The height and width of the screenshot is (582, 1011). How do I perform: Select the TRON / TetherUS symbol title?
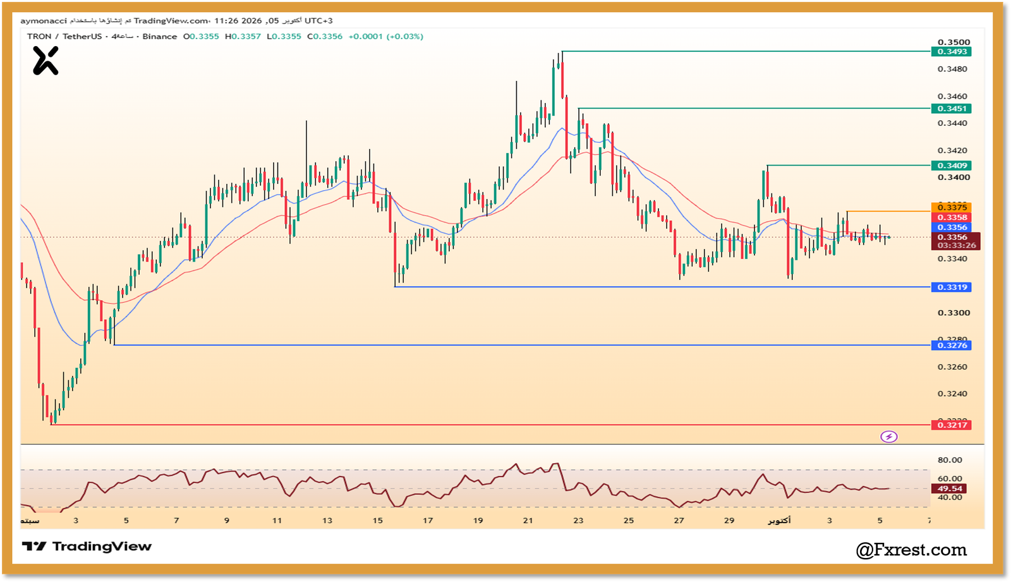point(64,37)
